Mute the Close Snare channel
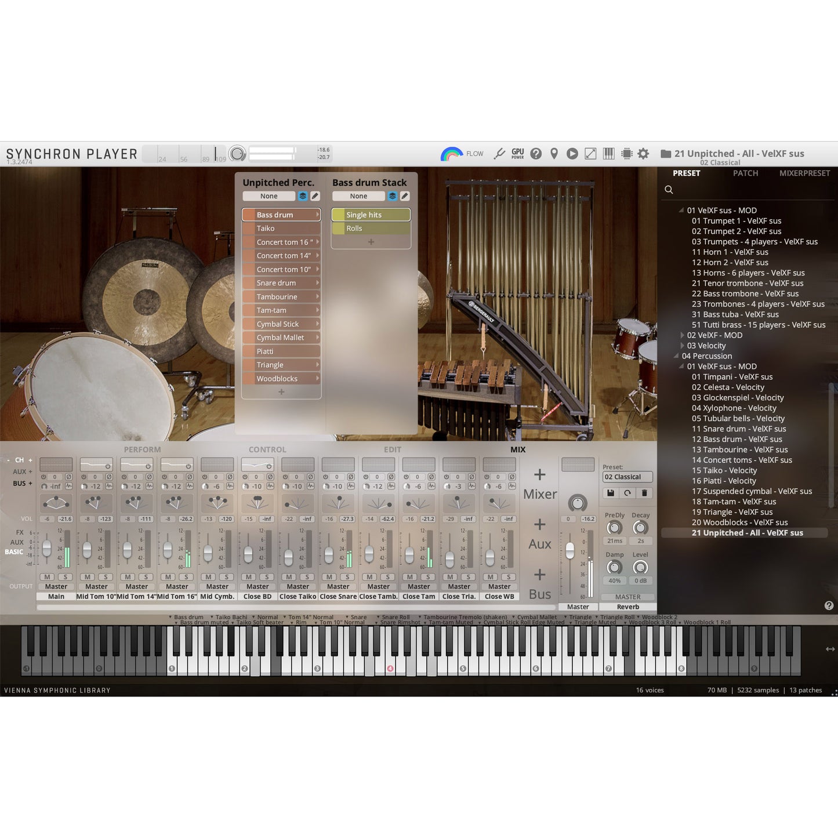Viewport: 838px width, 838px height. pyautogui.click(x=329, y=577)
